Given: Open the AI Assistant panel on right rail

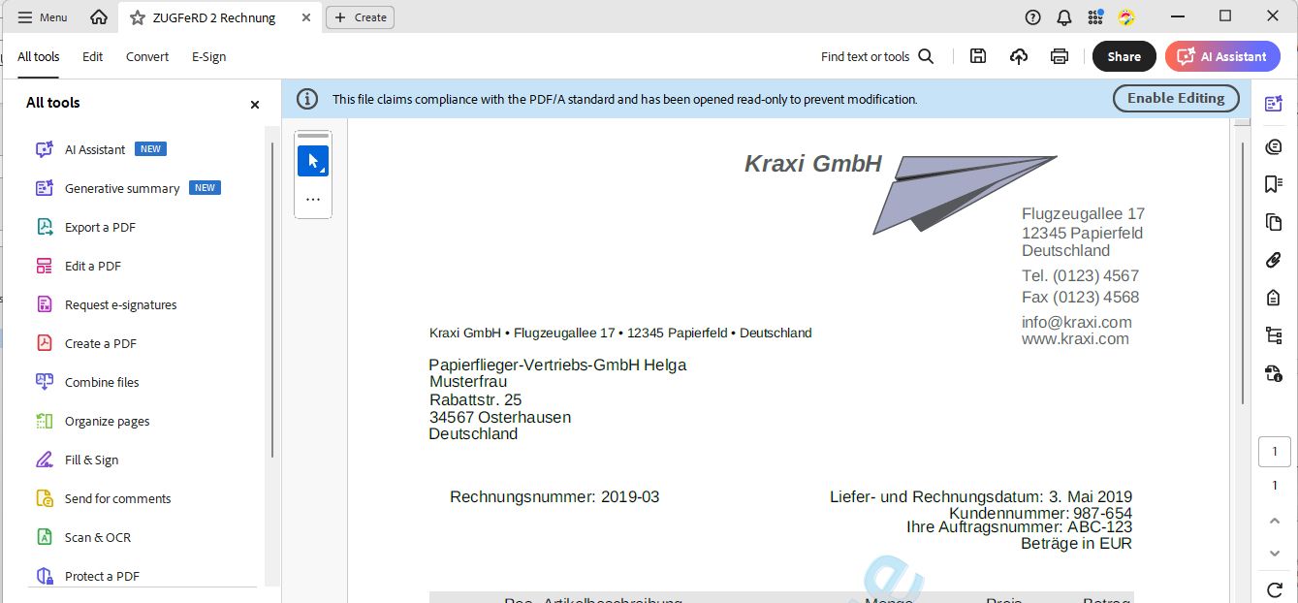Looking at the screenshot, I should pos(1274,104).
